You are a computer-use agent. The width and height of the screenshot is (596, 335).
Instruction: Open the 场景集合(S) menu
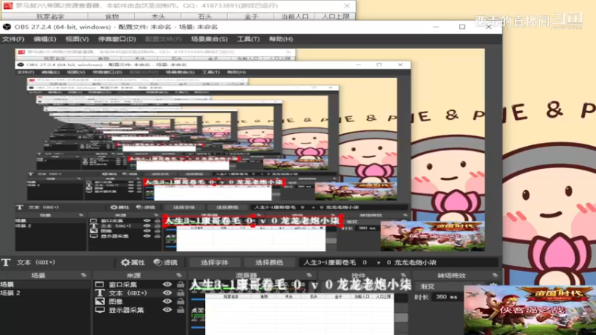click(x=209, y=39)
